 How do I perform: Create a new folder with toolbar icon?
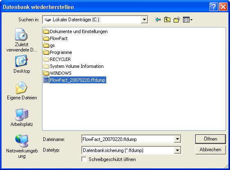pyautogui.click(x=176, y=20)
